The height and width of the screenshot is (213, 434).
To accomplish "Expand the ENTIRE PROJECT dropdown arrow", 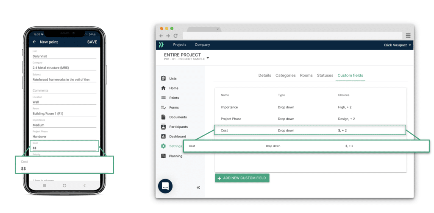I will pos(208,59).
